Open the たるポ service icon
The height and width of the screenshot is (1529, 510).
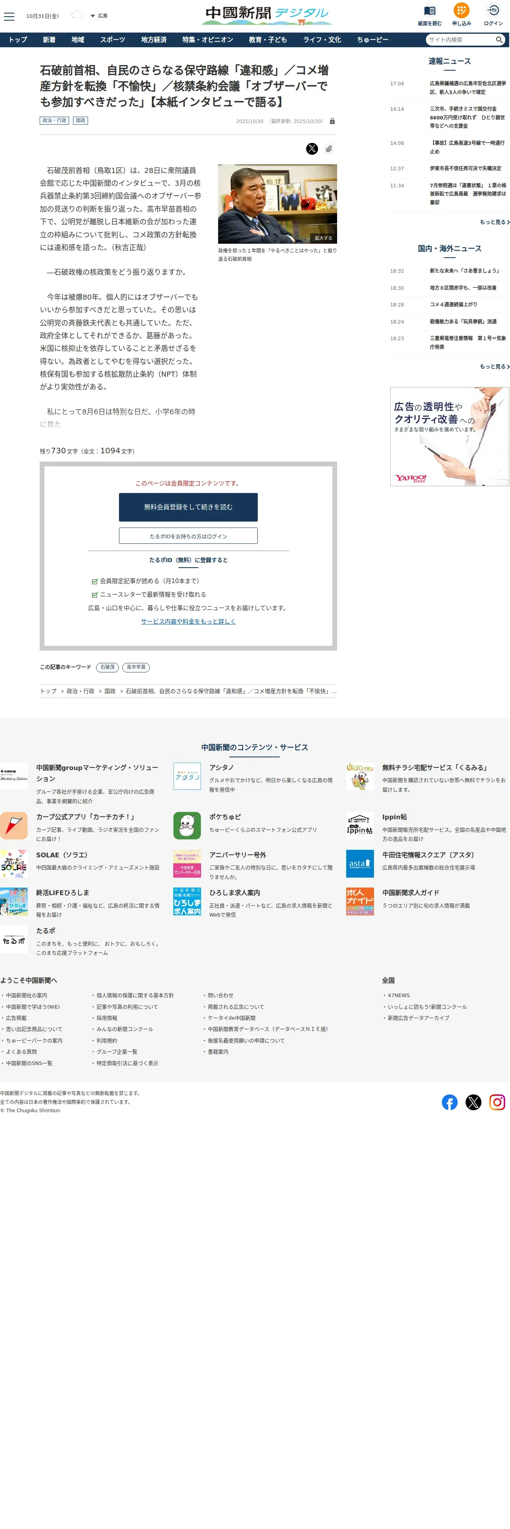point(13,940)
